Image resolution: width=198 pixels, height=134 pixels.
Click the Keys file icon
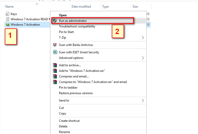click(x=7, y=14)
